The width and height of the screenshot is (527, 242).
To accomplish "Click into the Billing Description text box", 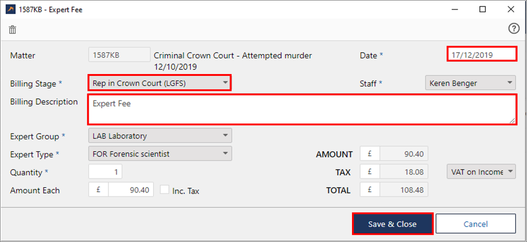I will click(302, 110).
